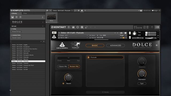Toggle the Sample-based character tag
Image resolution: width=171 pixels, height=96 pixels.
tap(17, 38)
